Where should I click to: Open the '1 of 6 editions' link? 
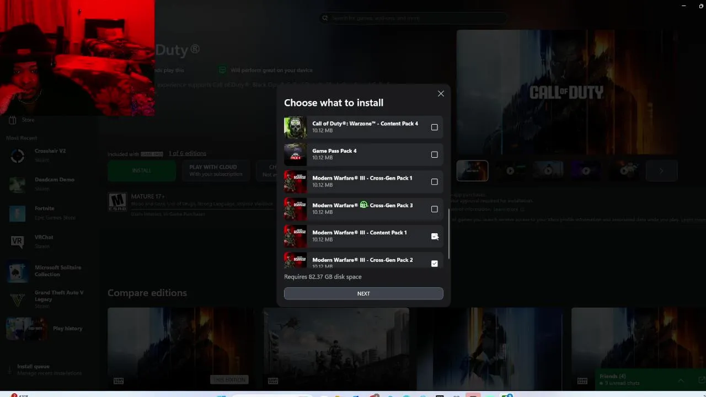tap(188, 153)
